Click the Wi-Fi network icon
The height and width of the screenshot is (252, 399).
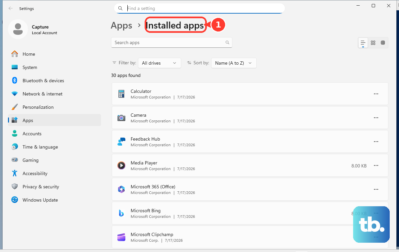coord(15,94)
